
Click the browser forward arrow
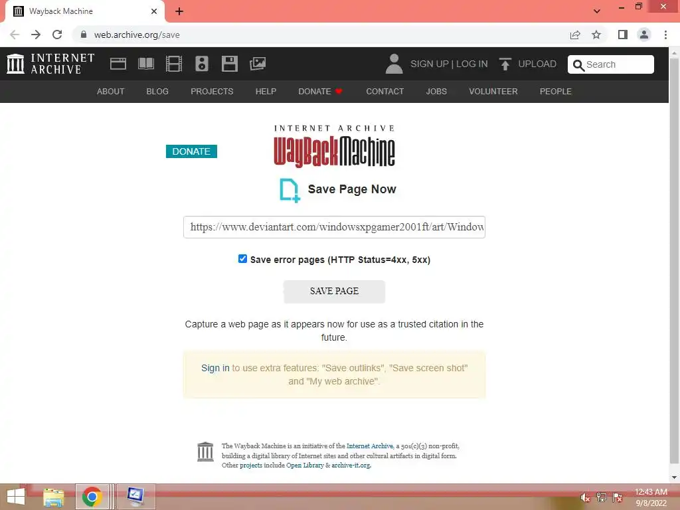click(x=36, y=35)
